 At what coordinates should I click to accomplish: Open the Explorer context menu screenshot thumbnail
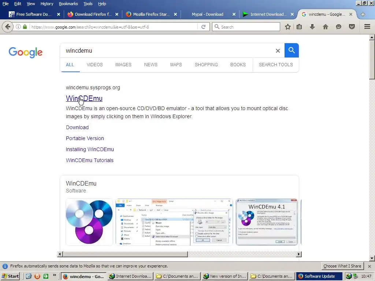(174, 222)
